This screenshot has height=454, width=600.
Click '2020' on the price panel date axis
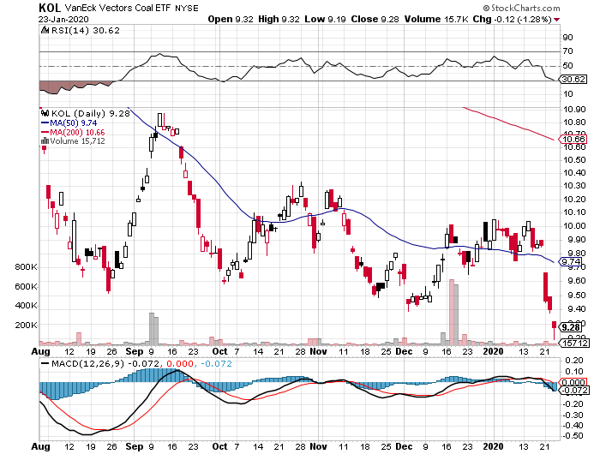493,351
